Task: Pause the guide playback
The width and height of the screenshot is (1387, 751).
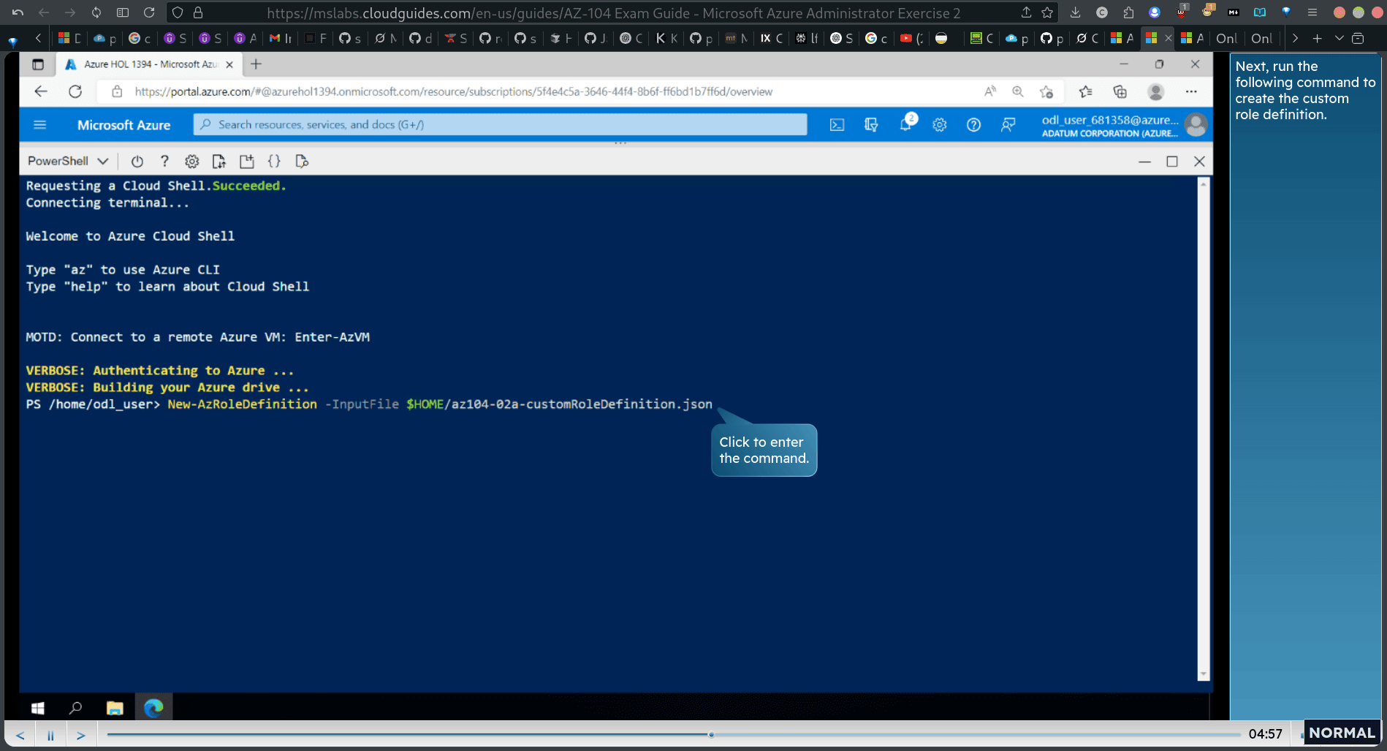Action: click(50, 735)
